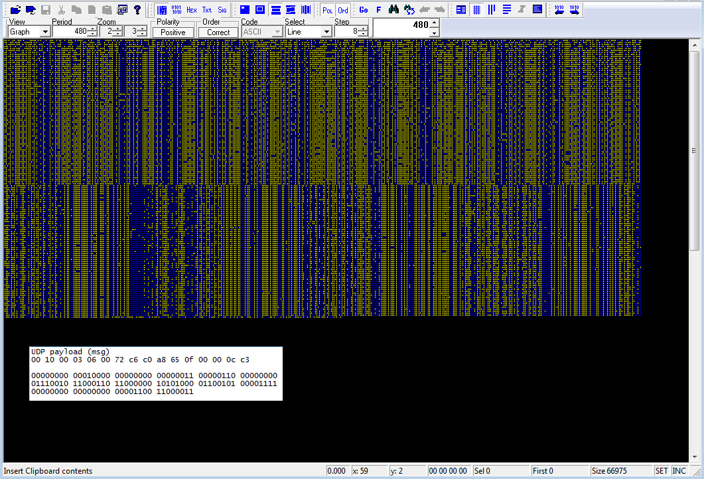Click the properties window icon beside help
This screenshot has height=479, width=704.
122,9
